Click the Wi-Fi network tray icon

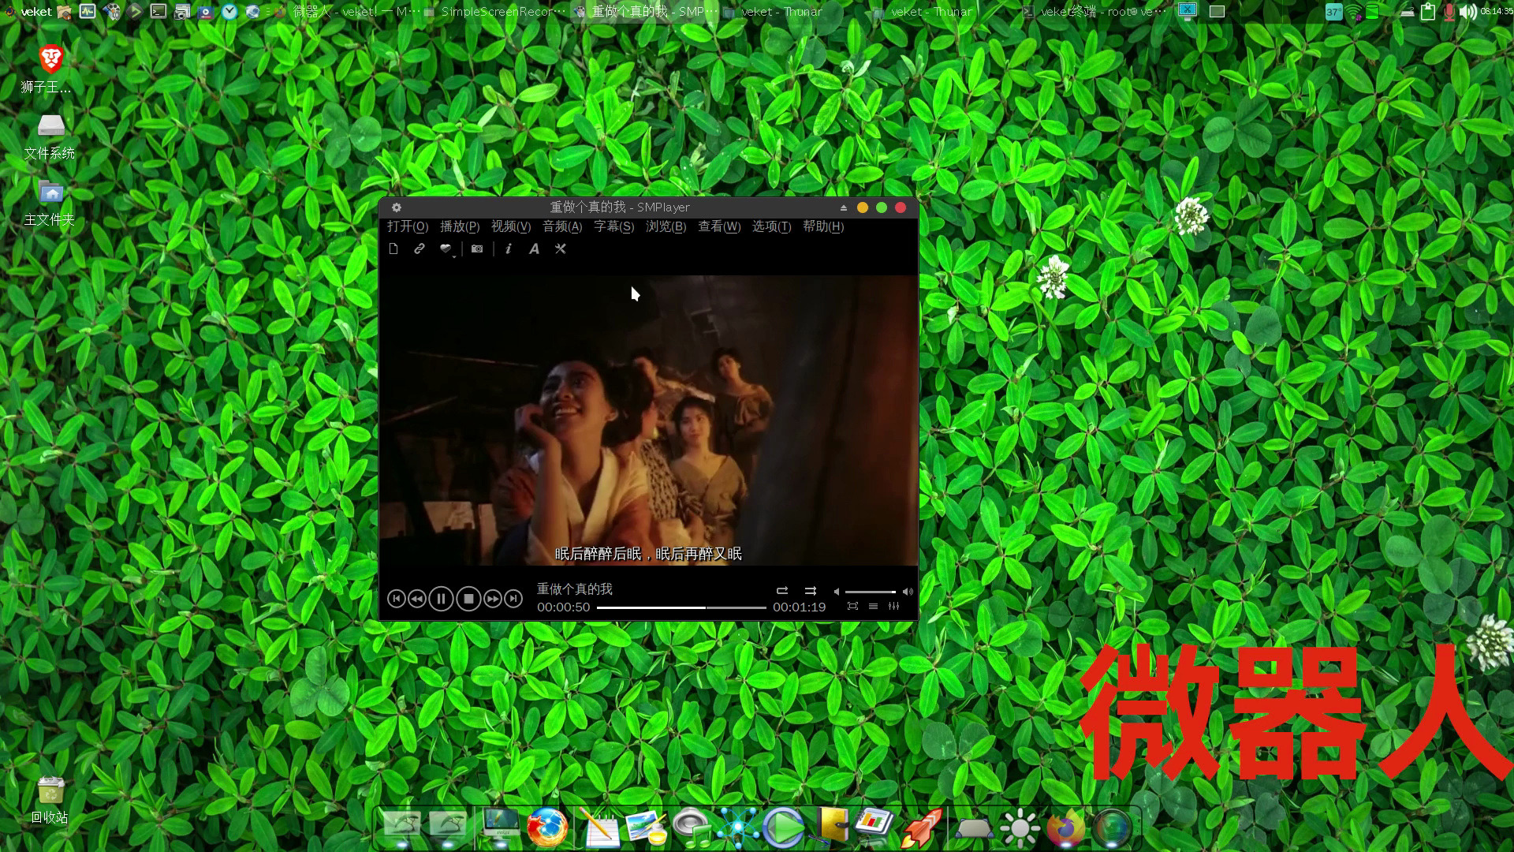(x=1353, y=12)
